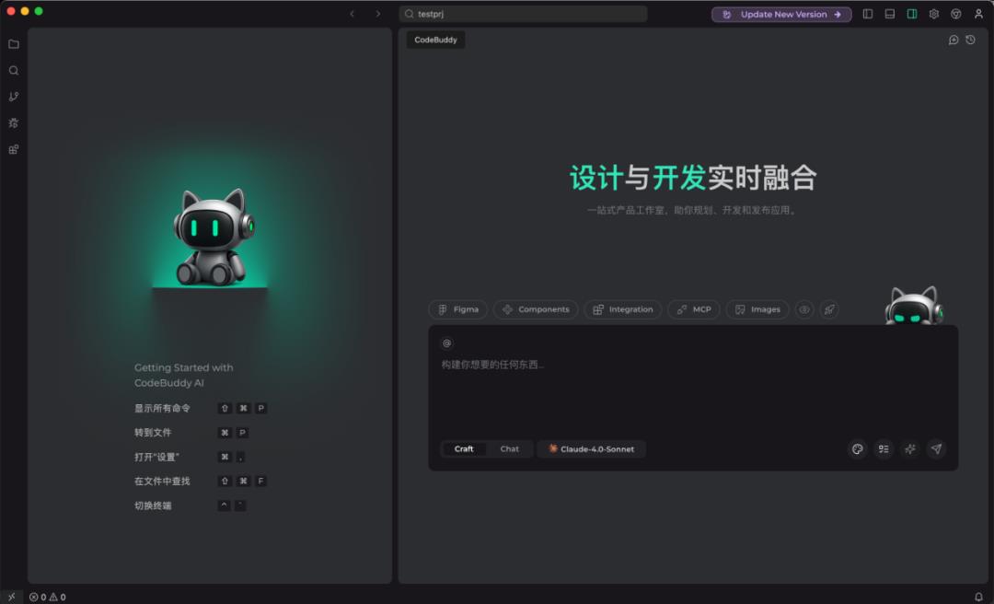Click the sparkle enhance prompt icon
This screenshot has width=994, height=604.
click(x=910, y=449)
